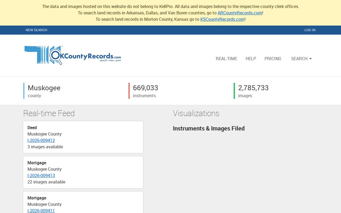Go to the HELP page
Viewport: 341px width, 213px height.
pyautogui.click(x=251, y=59)
